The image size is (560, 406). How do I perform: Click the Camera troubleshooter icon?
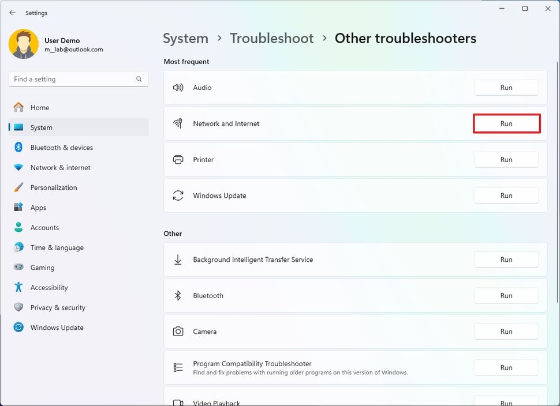pyautogui.click(x=178, y=332)
